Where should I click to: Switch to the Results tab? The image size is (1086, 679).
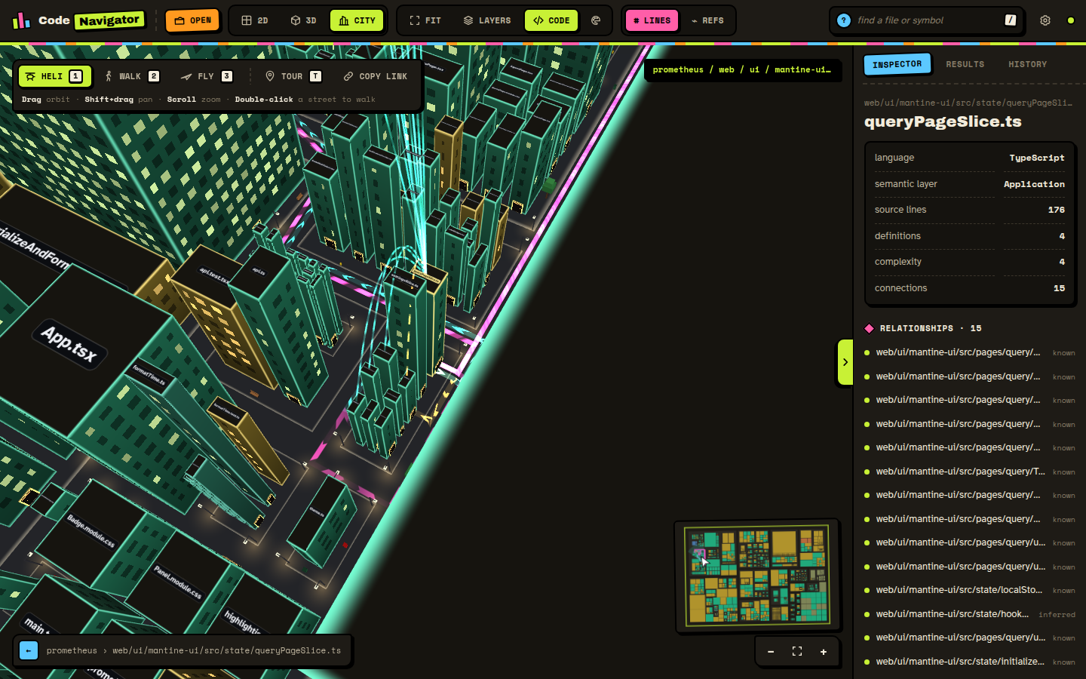coord(965,64)
